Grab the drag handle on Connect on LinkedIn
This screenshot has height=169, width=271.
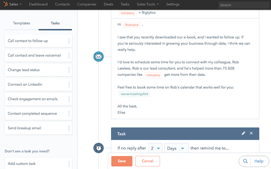pyautogui.click(x=69, y=84)
